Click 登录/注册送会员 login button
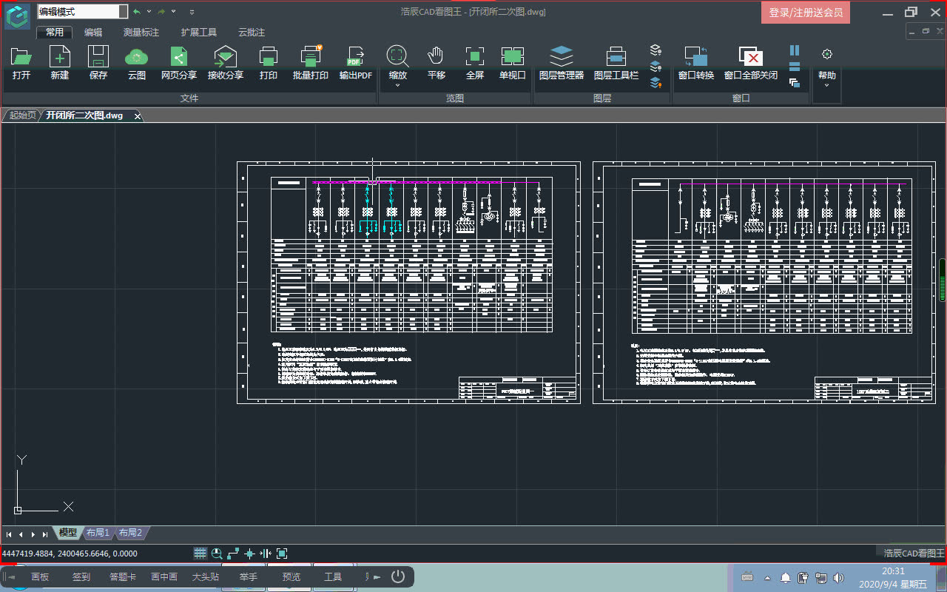The height and width of the screenshot is (592, 947). [x=805, y=13]
